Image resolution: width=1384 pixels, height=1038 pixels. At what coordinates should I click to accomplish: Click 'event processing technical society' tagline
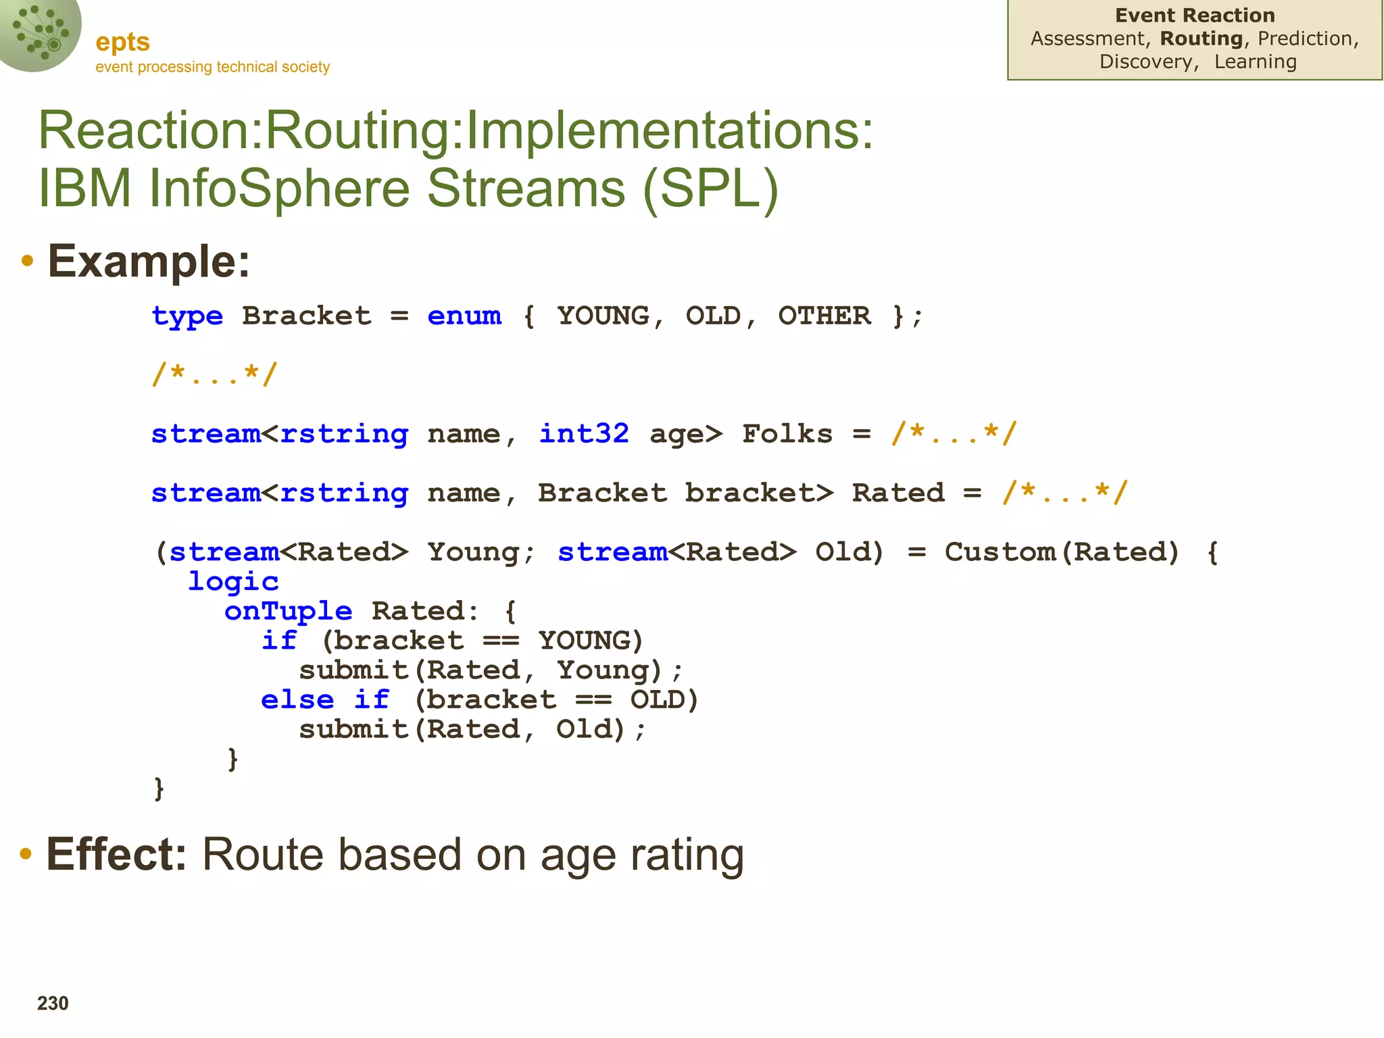click(212, 67)
